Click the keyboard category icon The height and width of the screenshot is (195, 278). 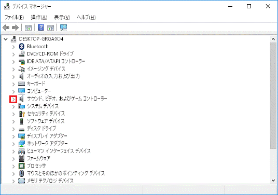tap(22, 83)
